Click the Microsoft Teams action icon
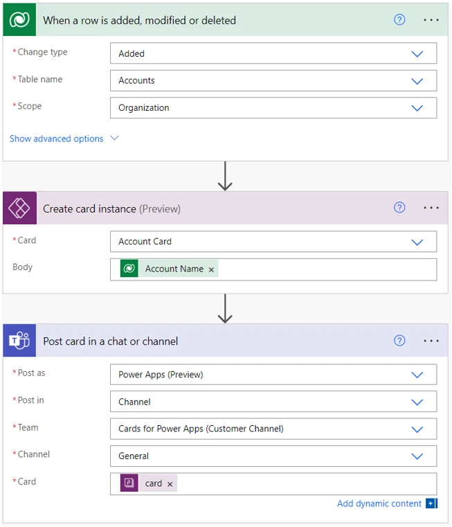Screen dimensions: 452x527 [19, 341]
